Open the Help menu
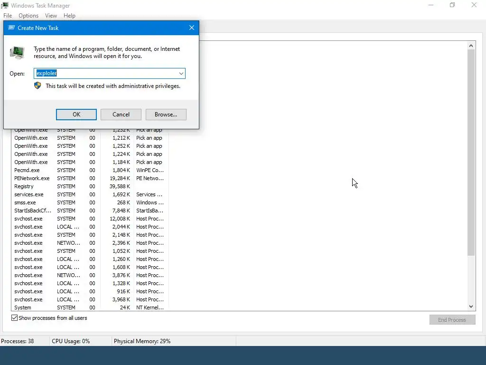486x365 pixels. [69, 16]
